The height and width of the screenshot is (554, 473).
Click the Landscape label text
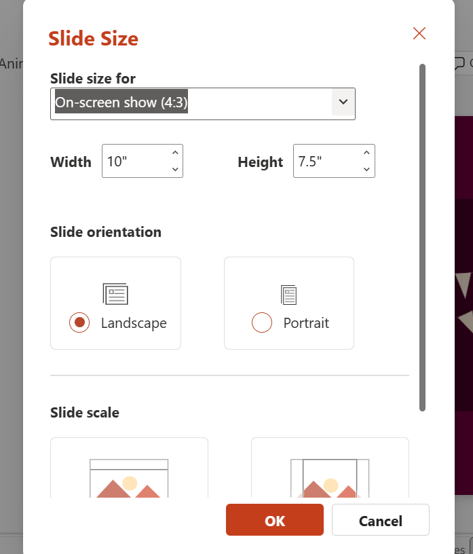[134, 323]
